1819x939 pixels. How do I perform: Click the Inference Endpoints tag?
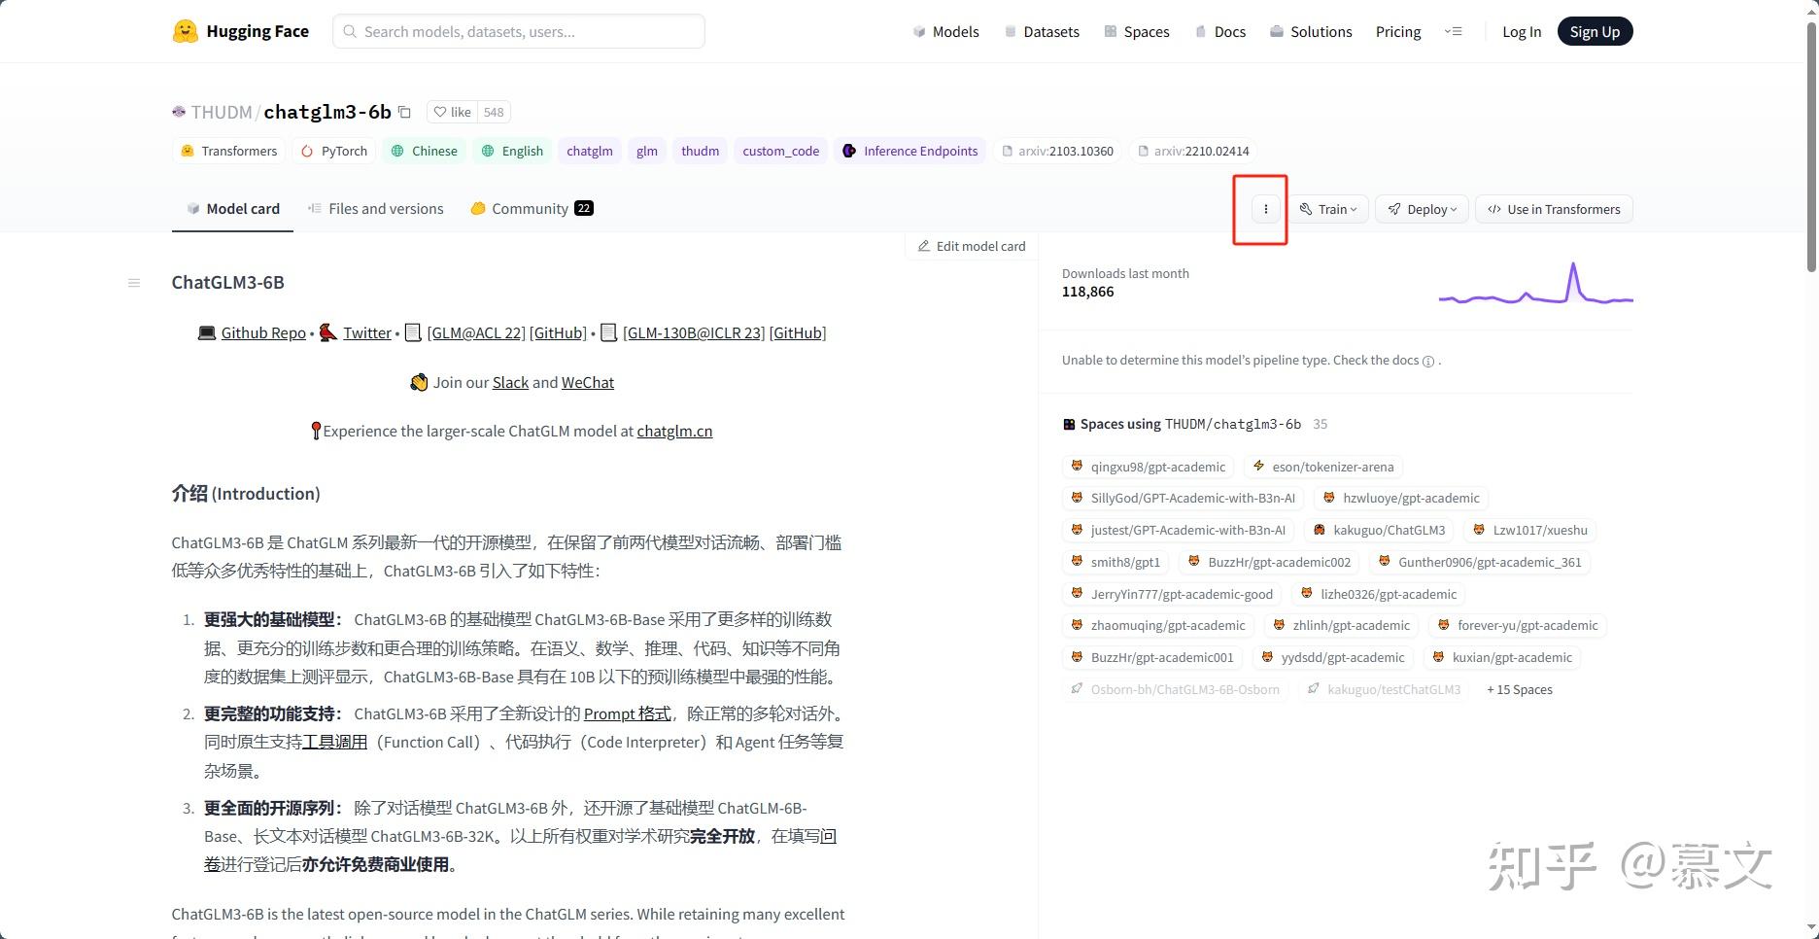909,151
